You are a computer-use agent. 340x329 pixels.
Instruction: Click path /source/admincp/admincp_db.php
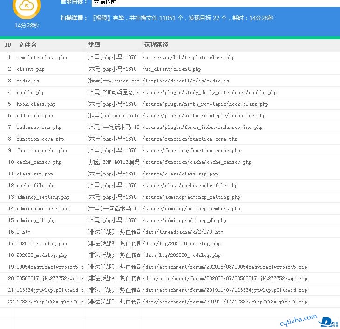184,220
